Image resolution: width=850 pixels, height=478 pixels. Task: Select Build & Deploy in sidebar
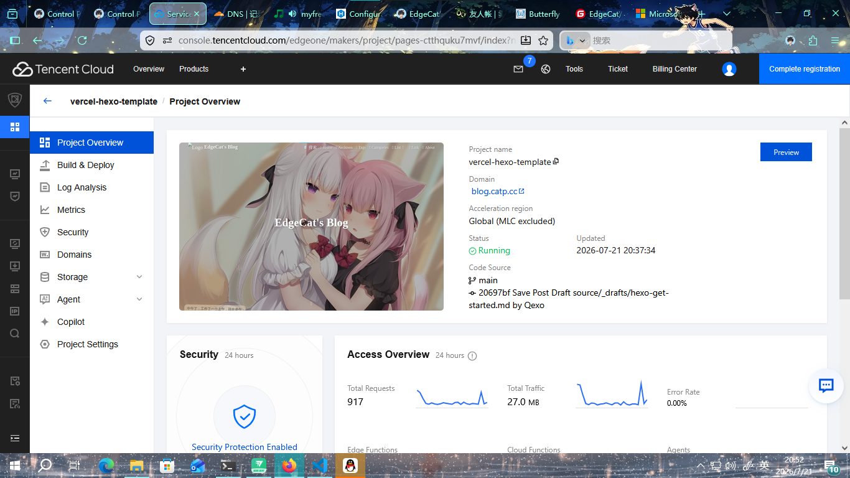pyautogui.click(x=91, y=165)
